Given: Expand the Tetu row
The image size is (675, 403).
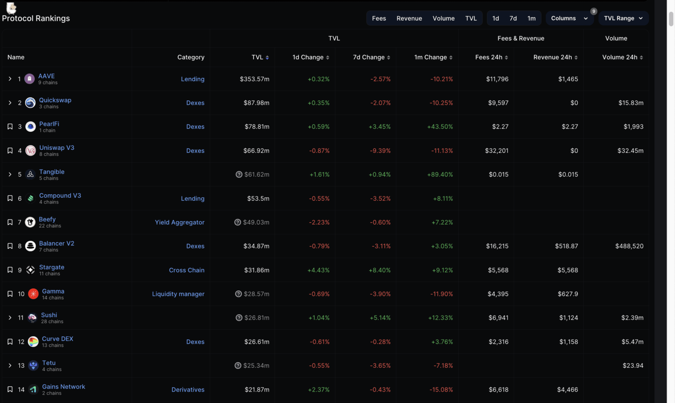Looking at the screenshot, I should 10,366.
